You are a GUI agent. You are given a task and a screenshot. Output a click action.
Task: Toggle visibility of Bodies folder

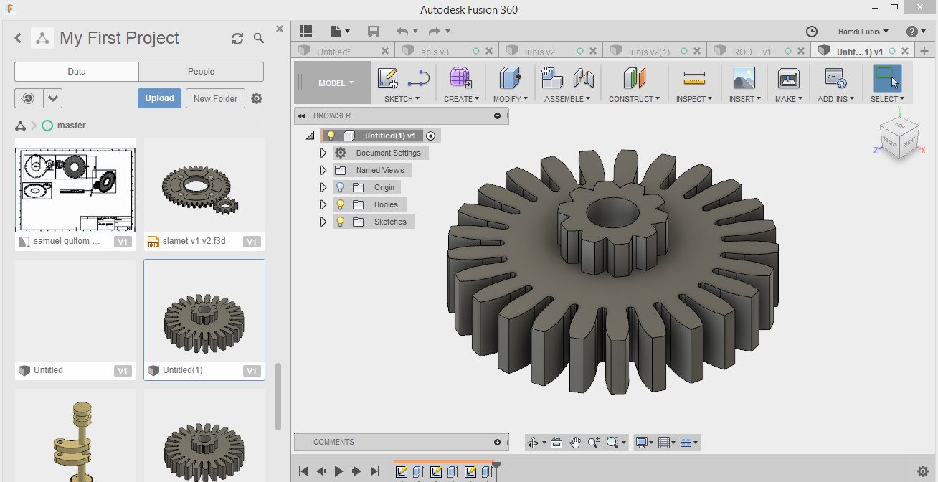tap(340, 204)
